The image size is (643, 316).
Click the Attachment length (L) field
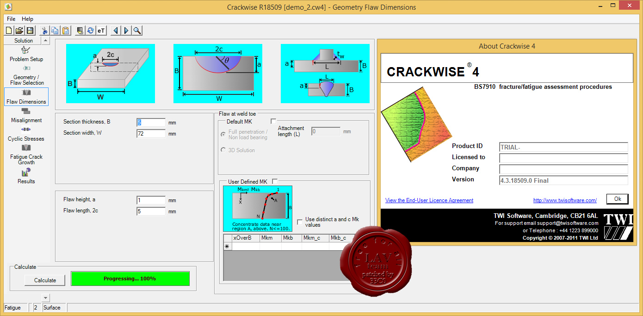coord(326,131)
